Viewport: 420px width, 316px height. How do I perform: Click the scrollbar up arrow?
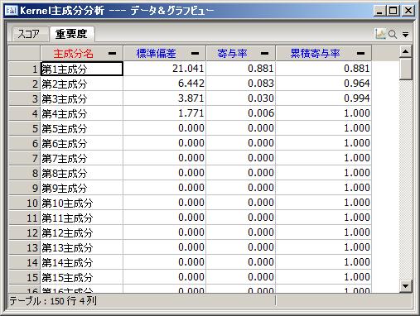[x=406, y=51]
